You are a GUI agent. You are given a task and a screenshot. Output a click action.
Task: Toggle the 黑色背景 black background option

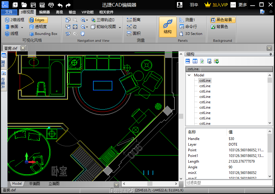point(223,20)
